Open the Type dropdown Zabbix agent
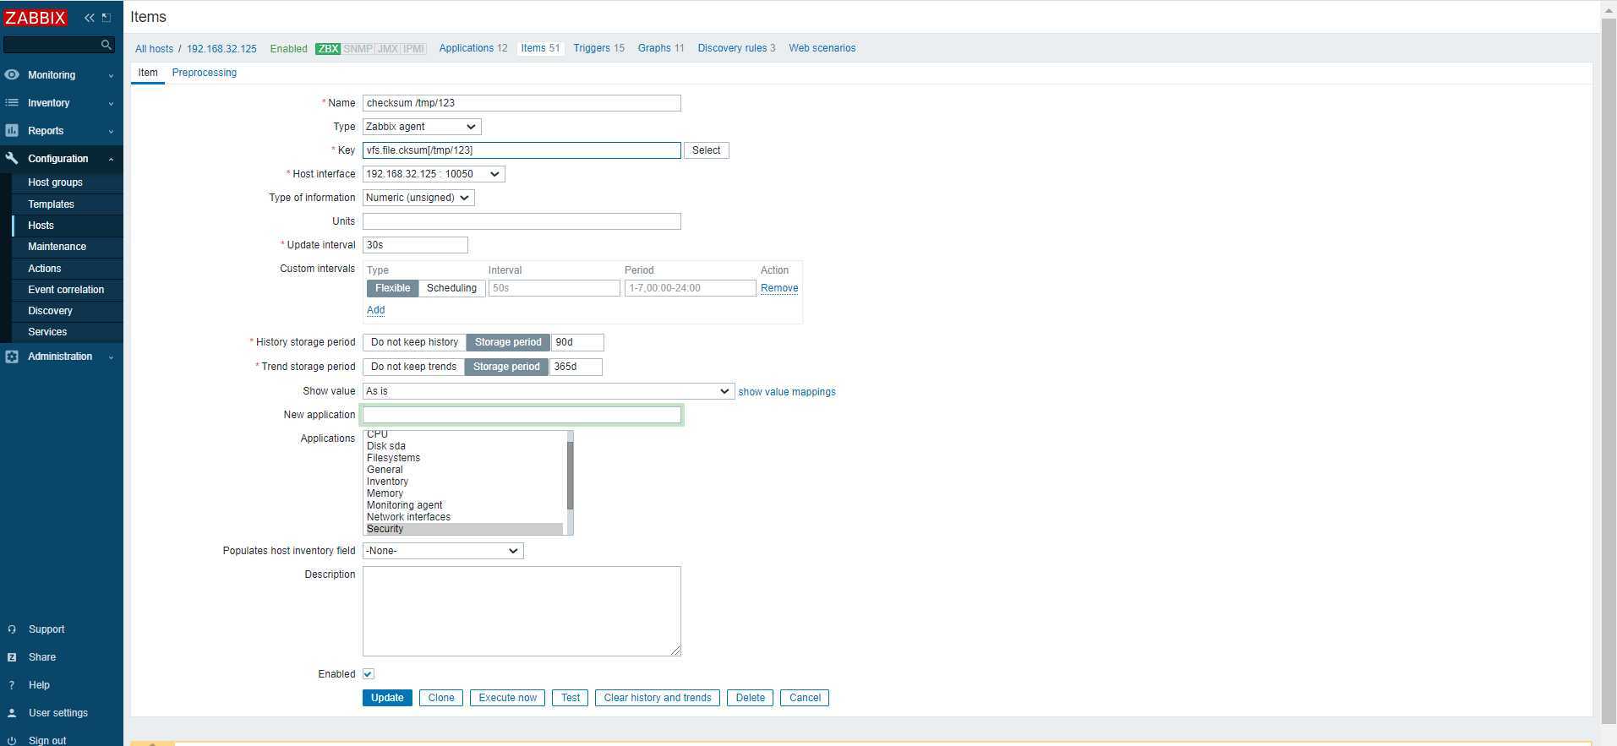The image size is (1617, 746). click(x=422, y=127)
